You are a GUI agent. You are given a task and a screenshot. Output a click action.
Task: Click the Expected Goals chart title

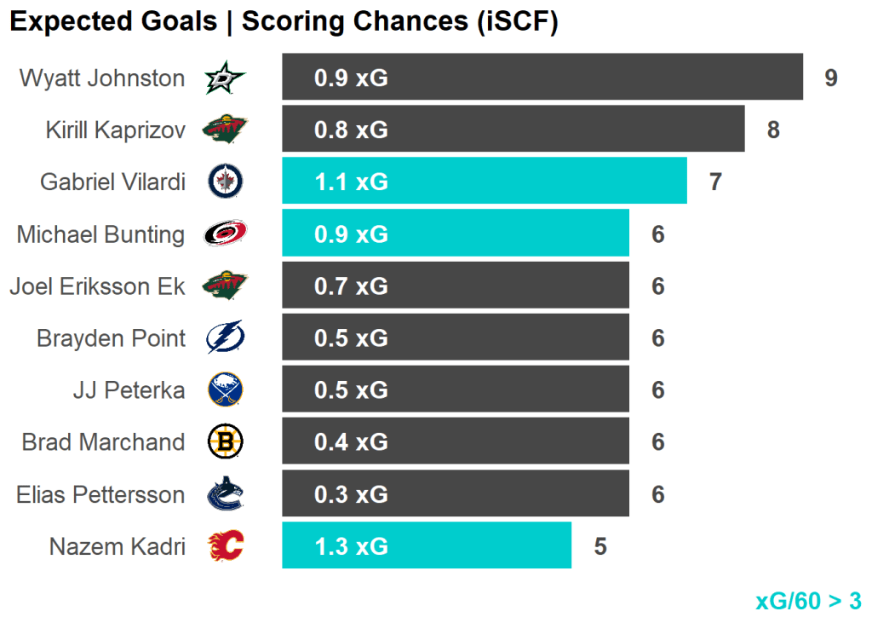tap(284, 22)
